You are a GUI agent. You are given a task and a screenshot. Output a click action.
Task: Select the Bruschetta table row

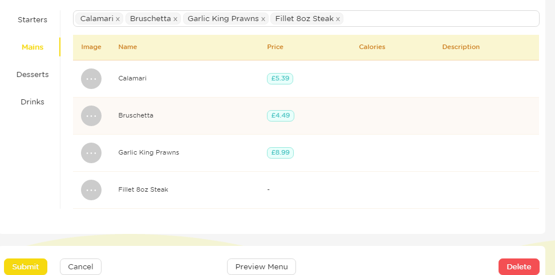(306, 116)
